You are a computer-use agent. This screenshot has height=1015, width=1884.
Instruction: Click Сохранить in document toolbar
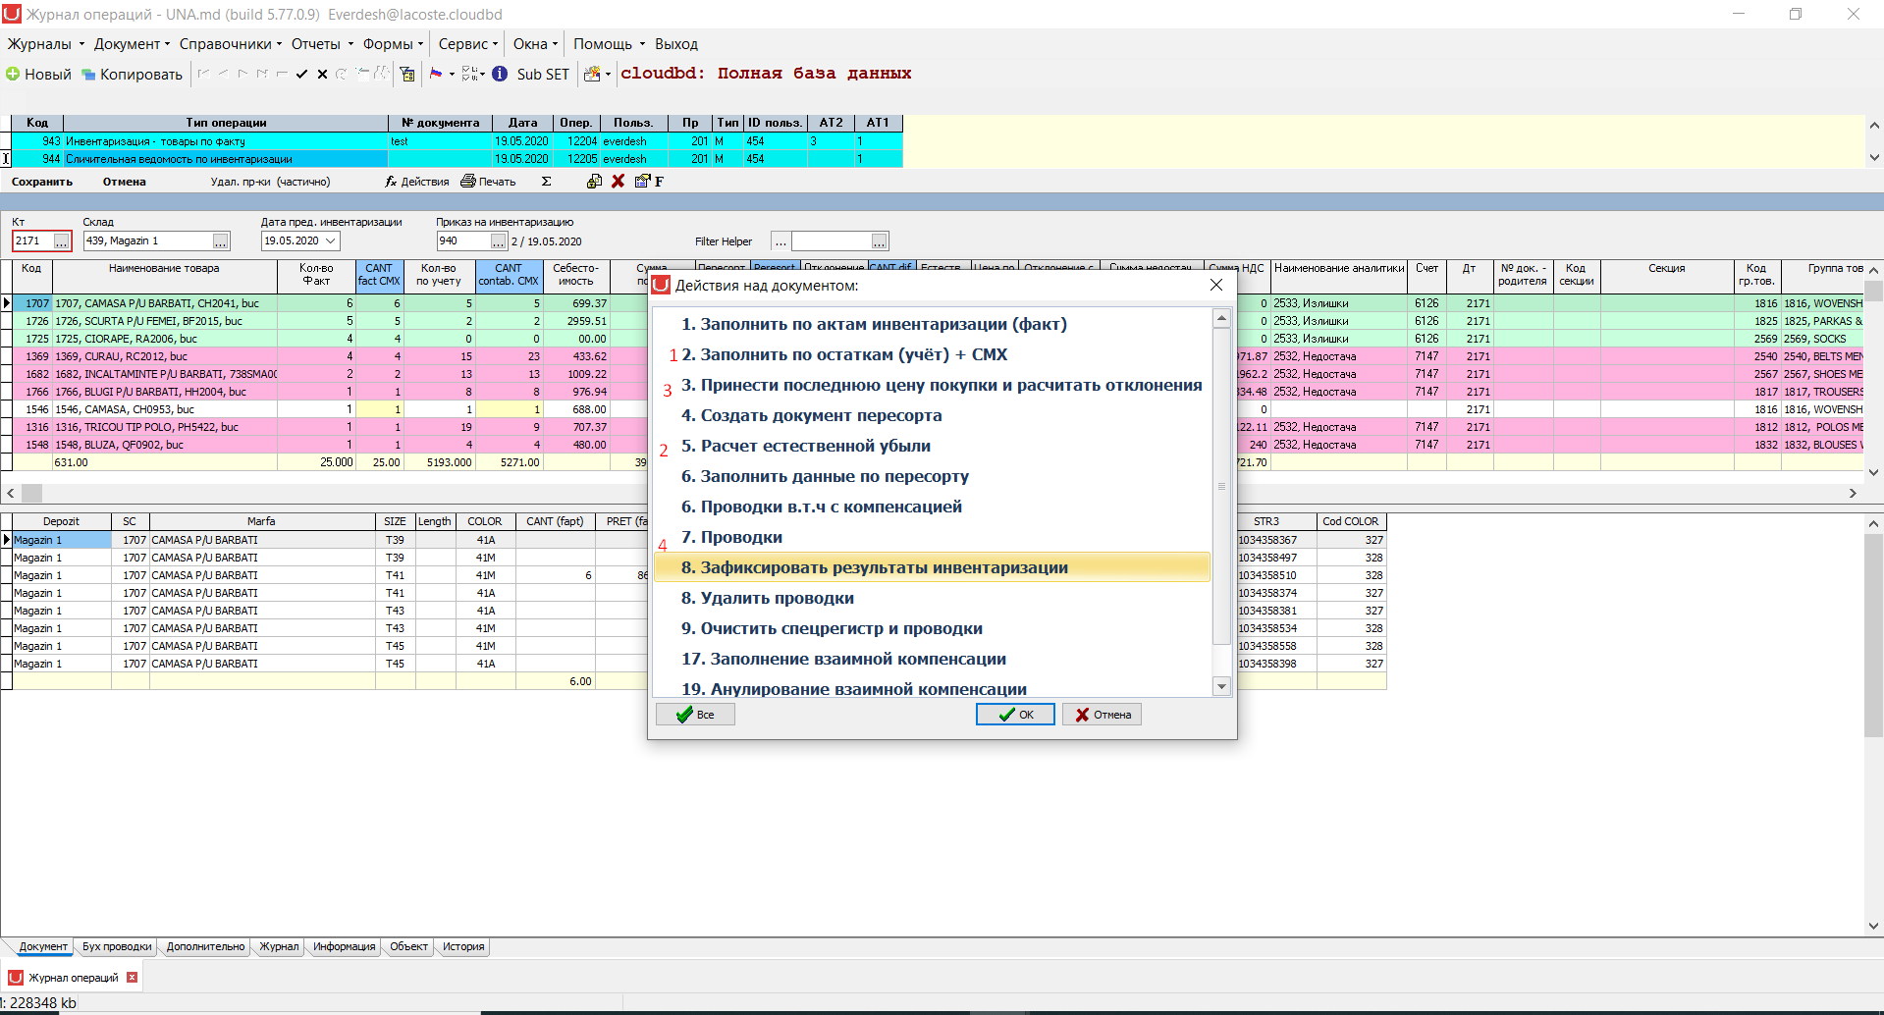(x=42, y=182)
